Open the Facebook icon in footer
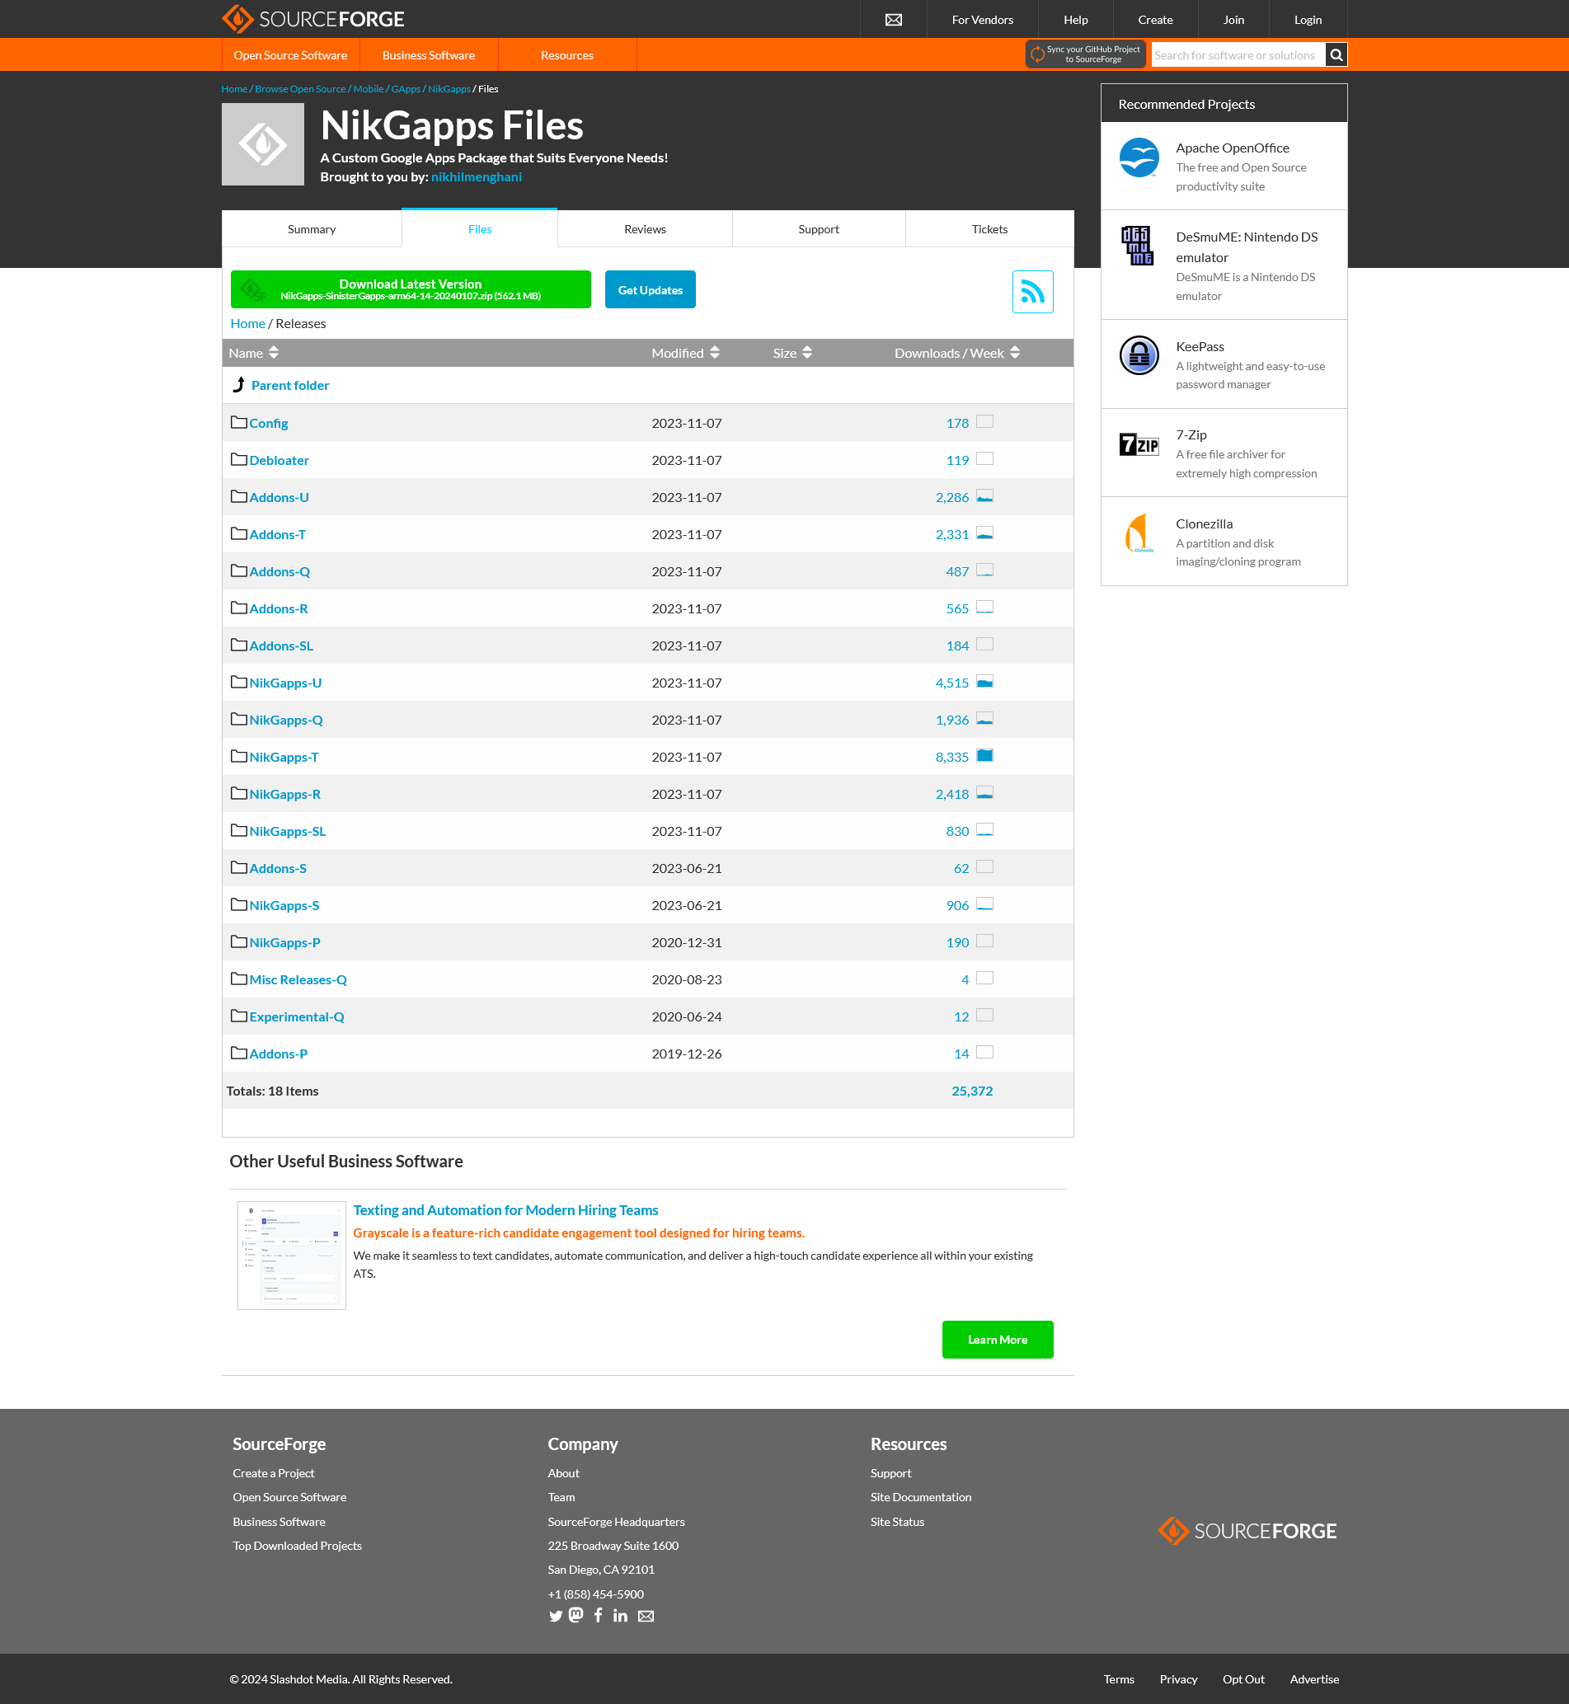Viewport: 1569px width, 1704px height. tap(598, 1615)
